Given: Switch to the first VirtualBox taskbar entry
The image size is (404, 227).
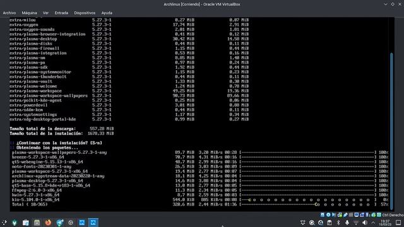Looking at the screenshot, I should (82, 223).
